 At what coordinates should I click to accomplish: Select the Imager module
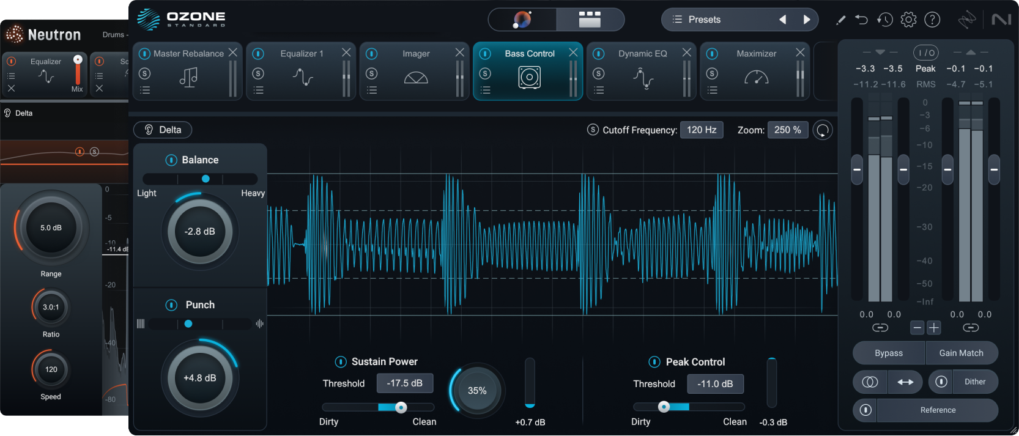coord(415,71)
